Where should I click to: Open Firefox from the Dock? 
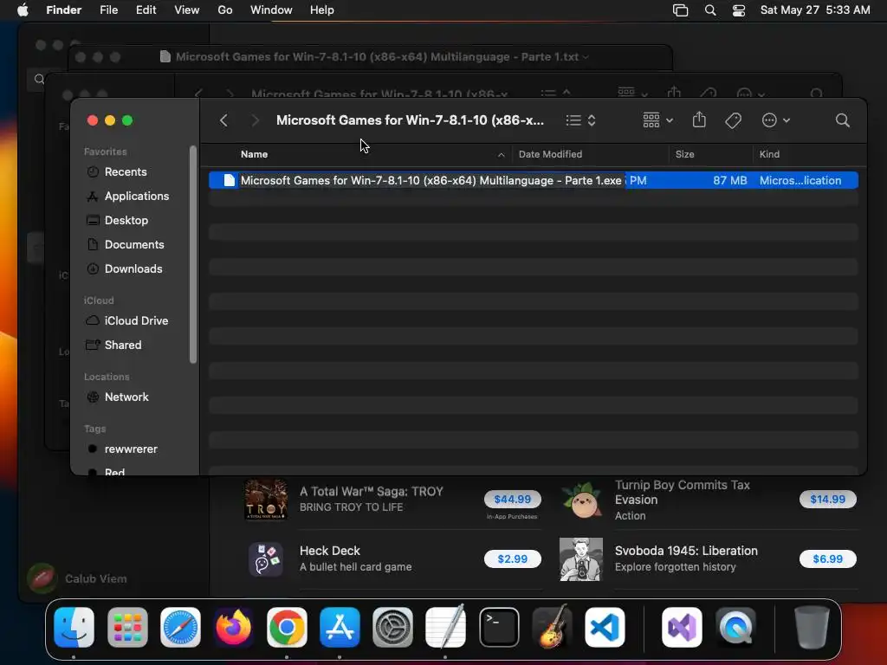[234, 628]
